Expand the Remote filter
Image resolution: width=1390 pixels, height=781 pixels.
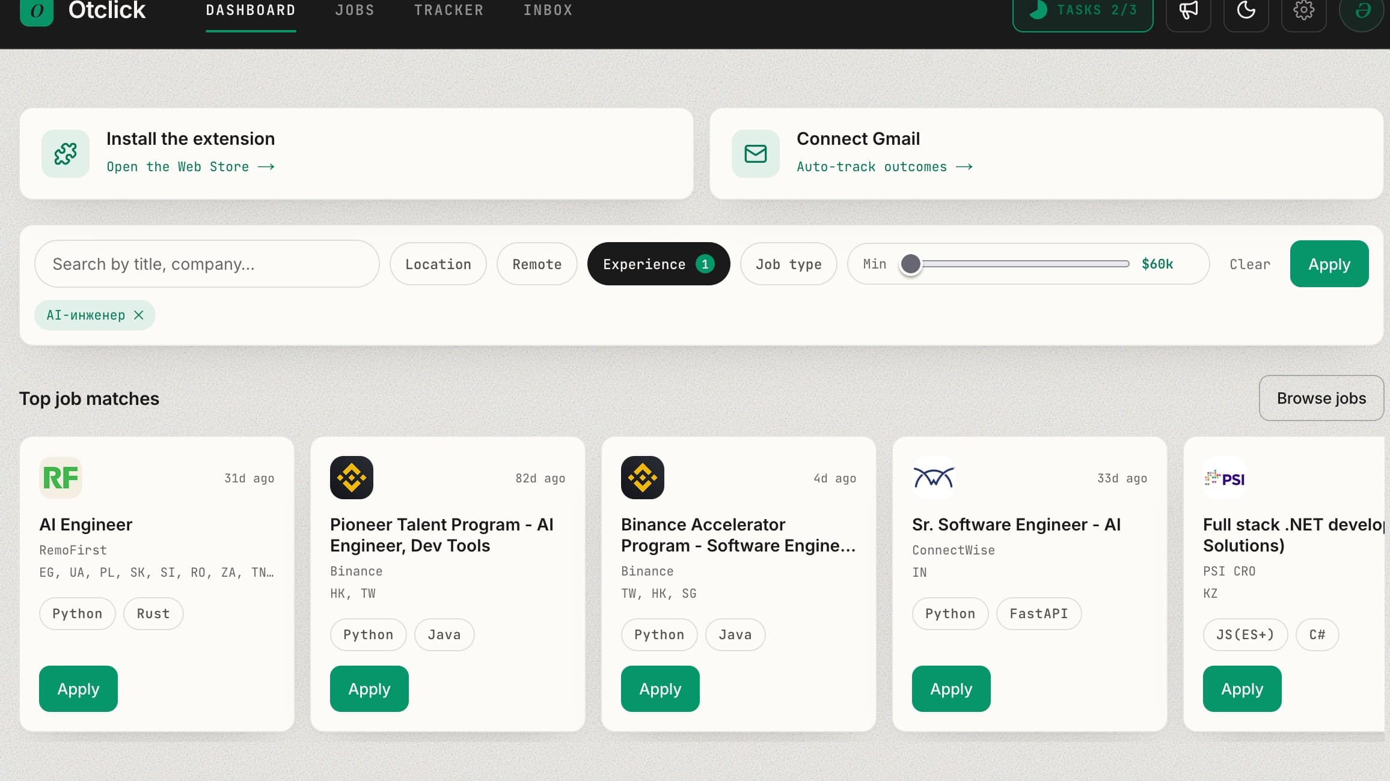click(x=537, y=264)
